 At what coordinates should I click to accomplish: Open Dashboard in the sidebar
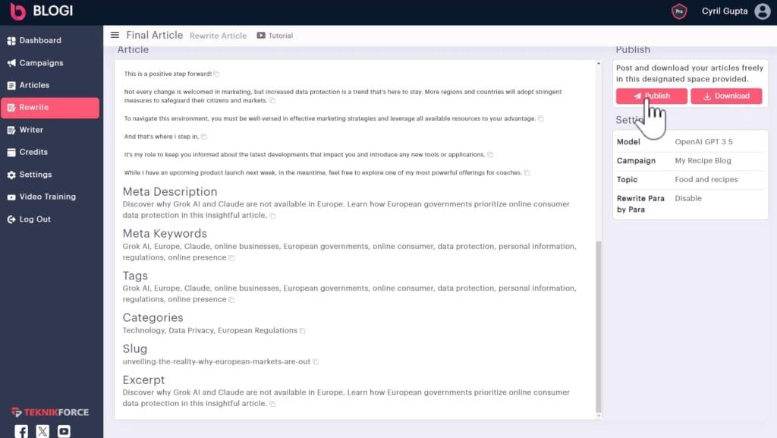40,40
